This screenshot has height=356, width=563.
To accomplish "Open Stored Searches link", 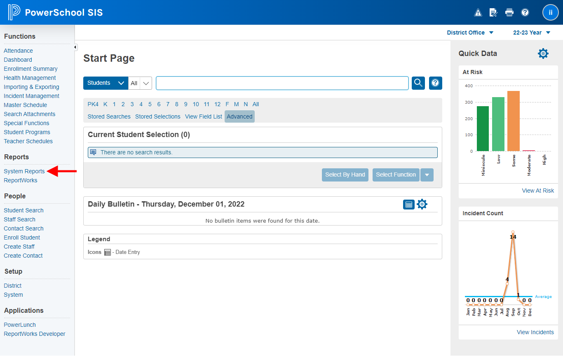I will pyautogui.click(x=109, y=116).
